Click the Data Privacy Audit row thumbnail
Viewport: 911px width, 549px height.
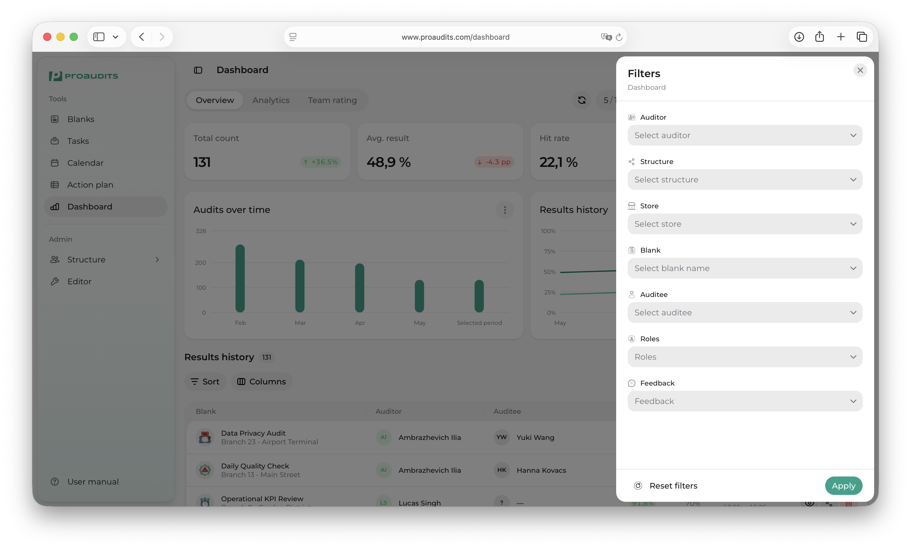coord(205,437)
